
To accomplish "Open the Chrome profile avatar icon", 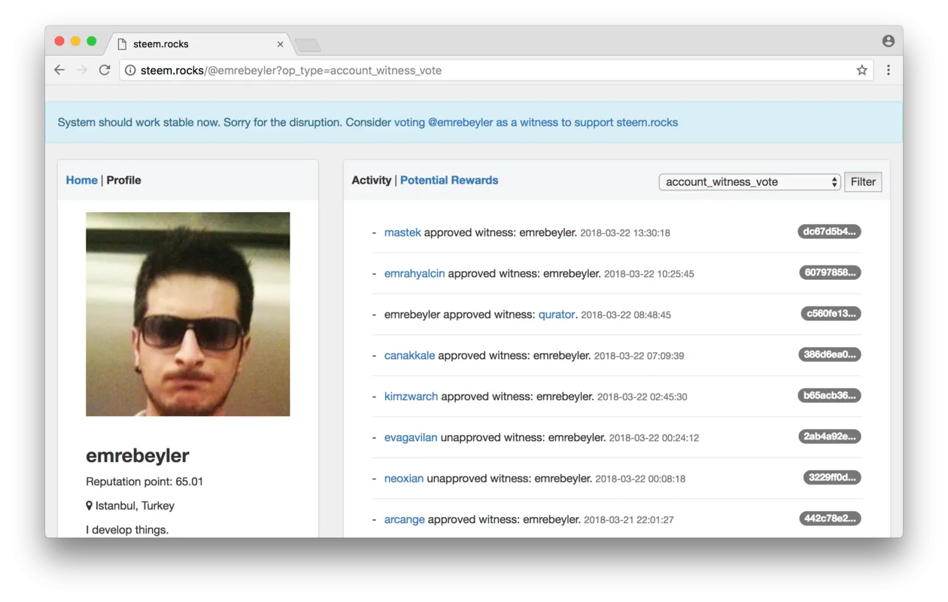I will (x=889, y=41).
